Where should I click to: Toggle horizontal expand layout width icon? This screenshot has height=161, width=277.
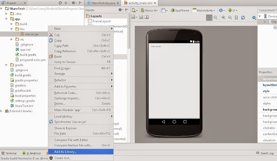coord(141,17)
